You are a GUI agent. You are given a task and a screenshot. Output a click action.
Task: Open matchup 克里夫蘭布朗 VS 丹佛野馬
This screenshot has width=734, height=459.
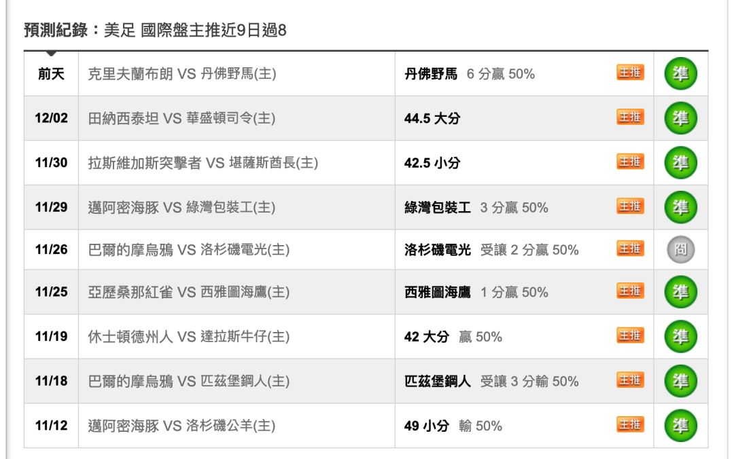tap(182, 74)
